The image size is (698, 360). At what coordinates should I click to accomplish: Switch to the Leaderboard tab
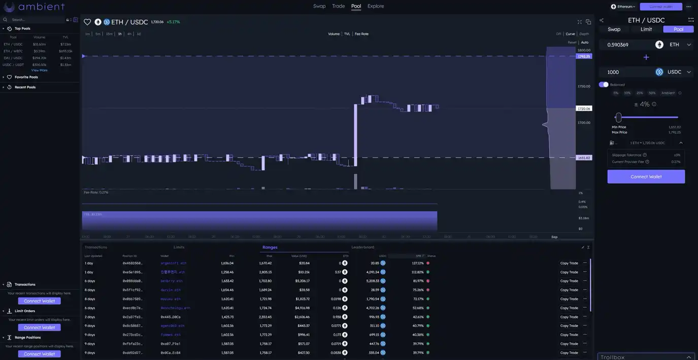point(362,247)
